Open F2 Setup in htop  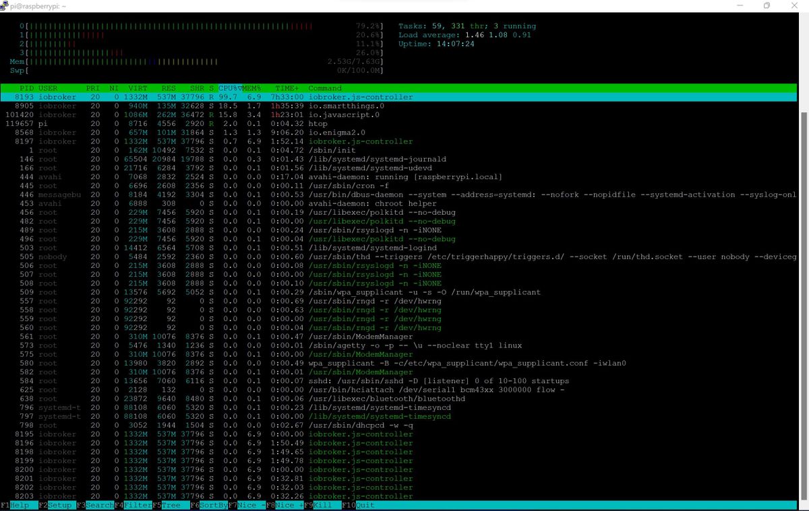pyautogui.click(x=57, y=506)
